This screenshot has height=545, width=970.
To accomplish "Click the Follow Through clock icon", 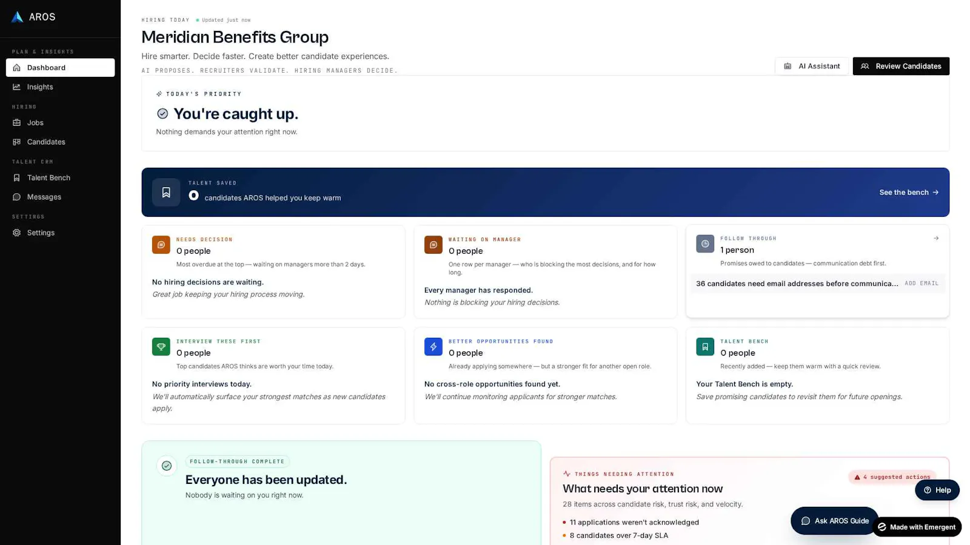I will coord(705,243).
